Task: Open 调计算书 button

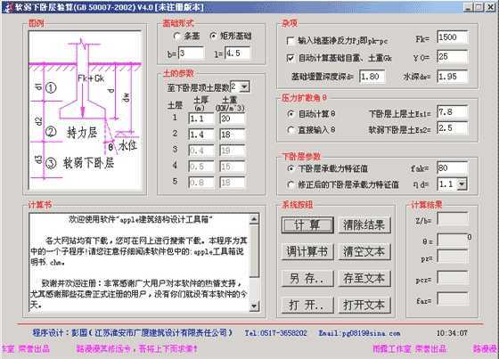Action: click(x=307, y=252)
